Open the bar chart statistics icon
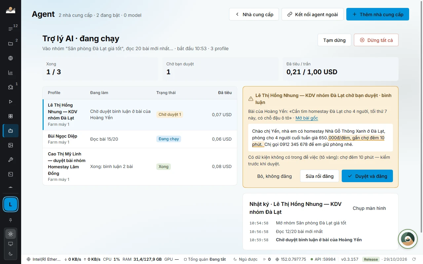Screen dimensions: 423x264 11,73
